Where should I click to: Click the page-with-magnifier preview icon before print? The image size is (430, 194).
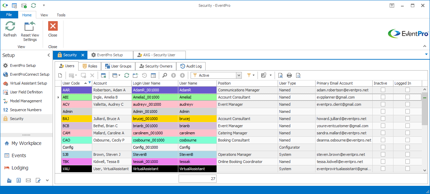[x=280, y=75]
